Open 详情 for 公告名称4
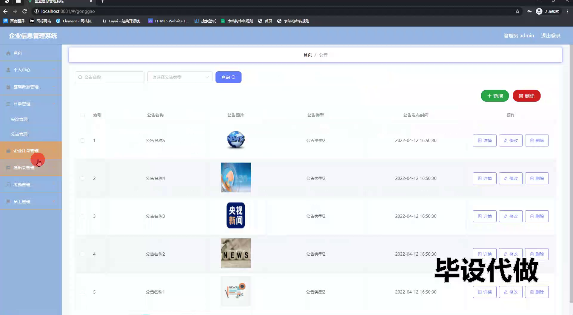573x315 pixels. coord(485,178)
